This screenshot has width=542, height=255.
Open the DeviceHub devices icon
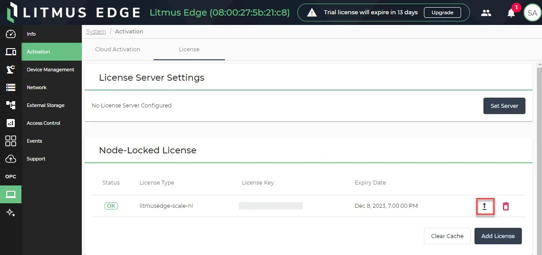11,52
